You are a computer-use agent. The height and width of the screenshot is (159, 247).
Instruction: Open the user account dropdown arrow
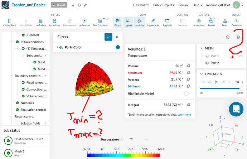pyautogui.click(x=243, y=5)
